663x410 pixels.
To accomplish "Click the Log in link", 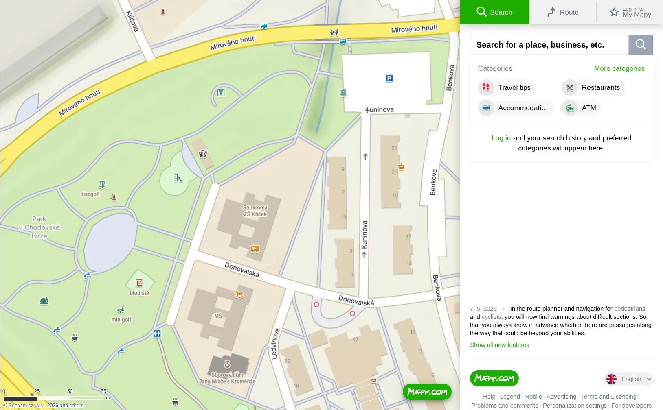I will tap(501, 138).
